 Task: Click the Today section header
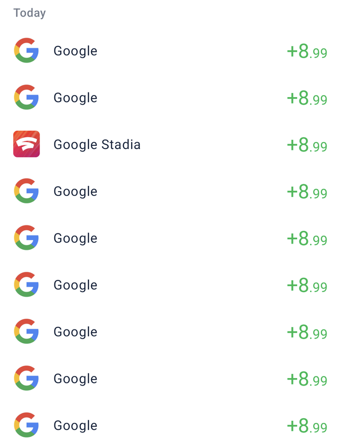[30, 13]
